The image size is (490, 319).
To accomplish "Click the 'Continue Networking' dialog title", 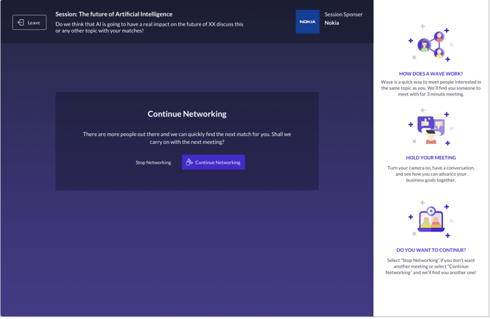I will tap(187, 114).
